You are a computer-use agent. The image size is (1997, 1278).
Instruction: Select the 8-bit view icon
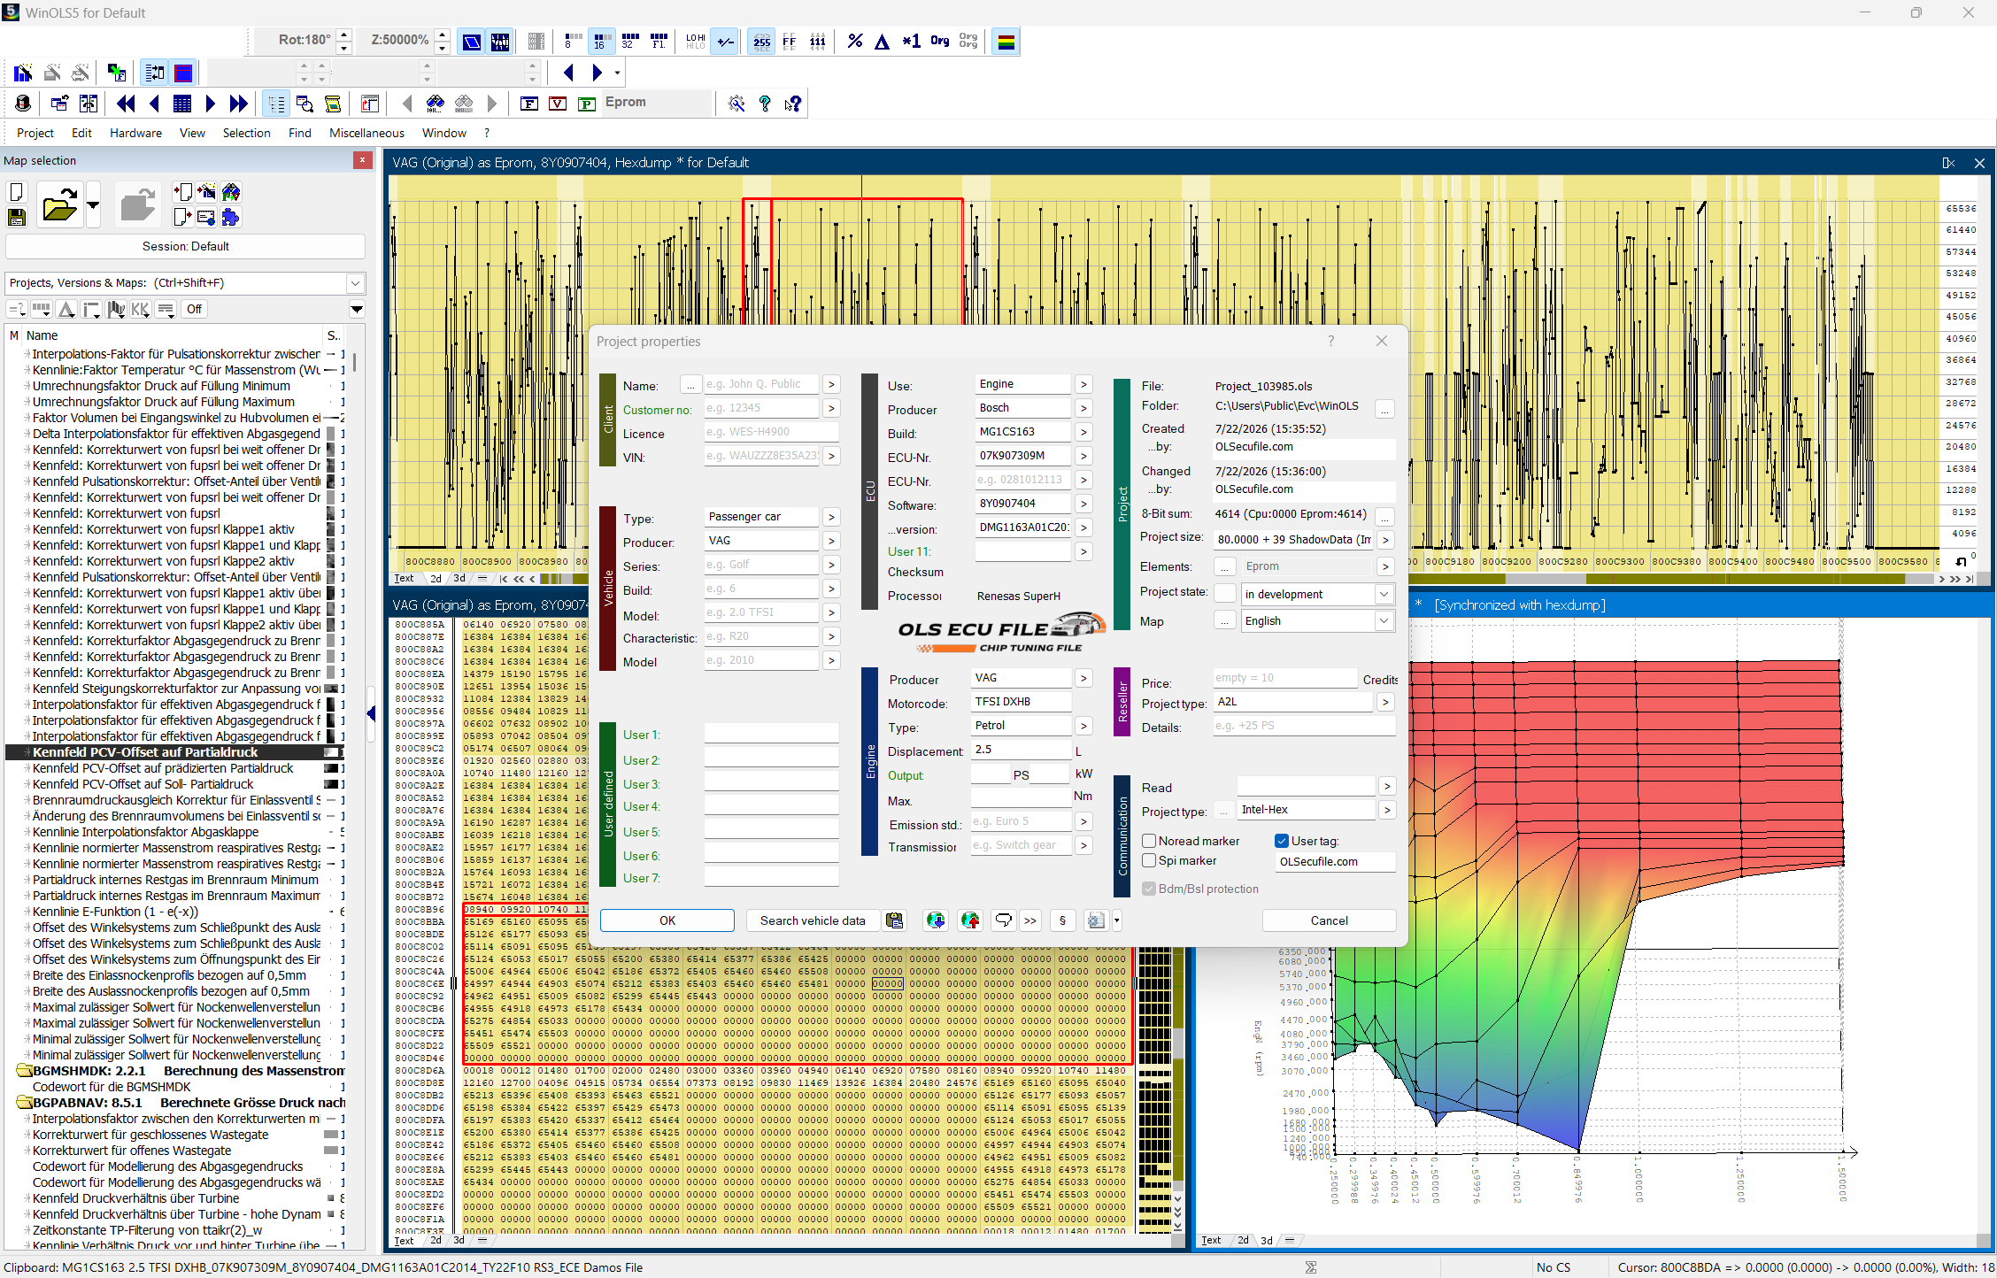(573, 41)
